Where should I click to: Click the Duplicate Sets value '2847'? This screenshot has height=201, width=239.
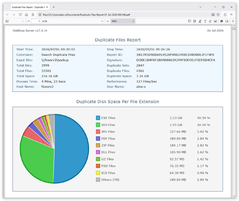pyautogui.click(x=140, y=66)
